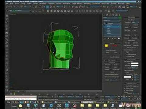The image size is (146, 109).
Task: Select the Border sub-object level in stack
Action: [108, 30]
